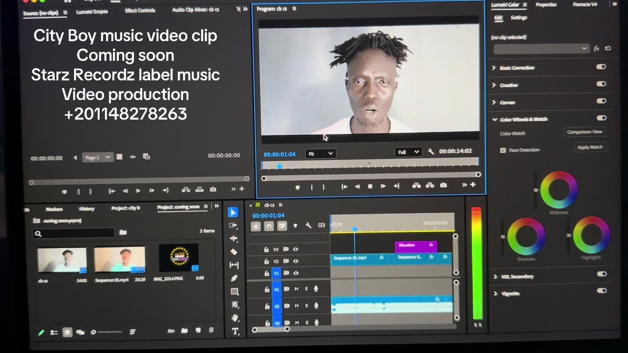628x353 pixels.
Task: Select the Hand tool
Action: [235, 318]
